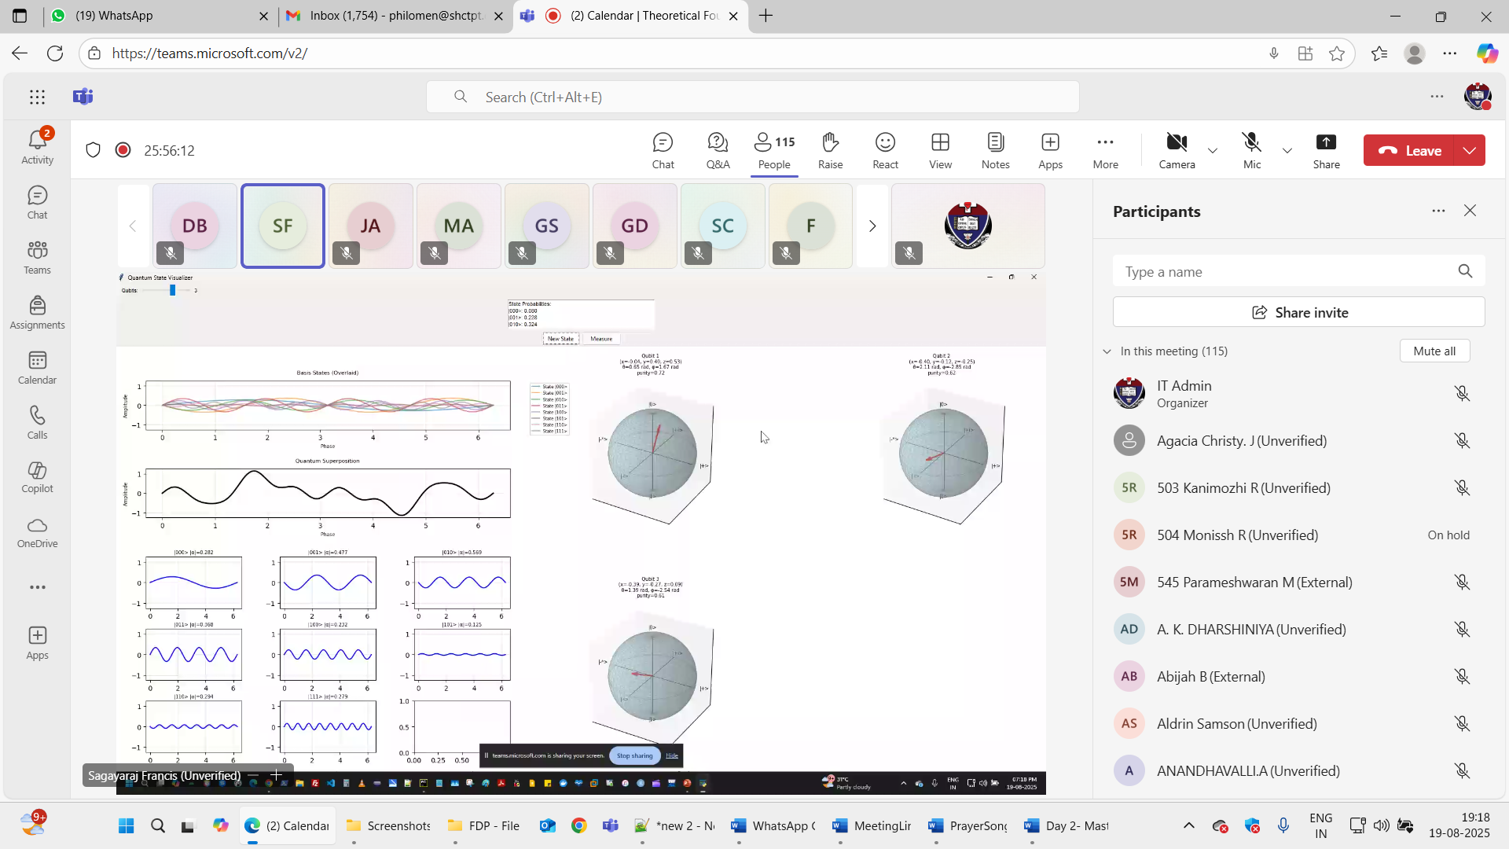Launch Copilot from the sidebar
Screen dimensions: 1509x849
[37, 476]
